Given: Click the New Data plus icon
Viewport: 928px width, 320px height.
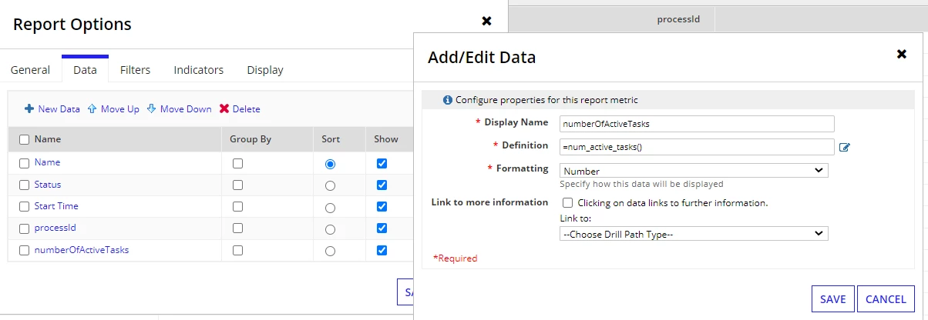Looking at the screenshot, I should click(x=29, y=109).
